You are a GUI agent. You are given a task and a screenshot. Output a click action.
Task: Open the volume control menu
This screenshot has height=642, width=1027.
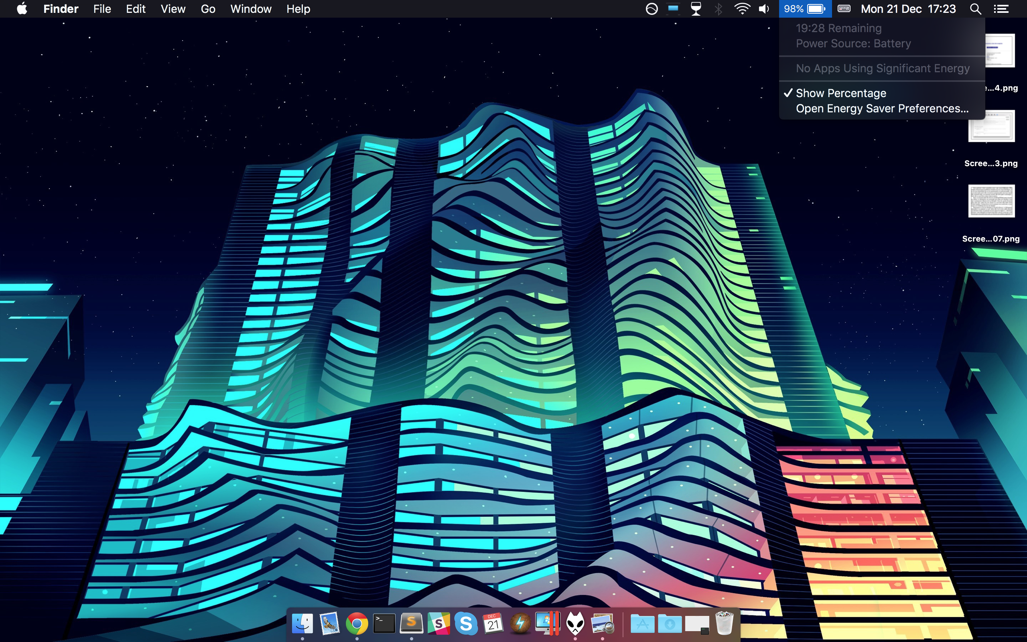coord(764,9)
